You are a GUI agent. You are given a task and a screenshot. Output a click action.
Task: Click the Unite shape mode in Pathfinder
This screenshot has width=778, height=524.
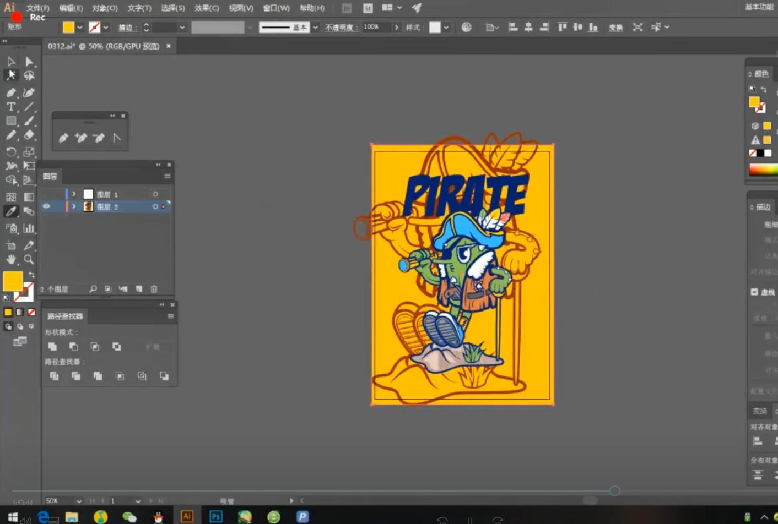(52, 346)
